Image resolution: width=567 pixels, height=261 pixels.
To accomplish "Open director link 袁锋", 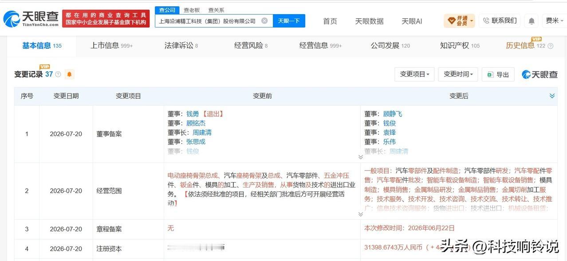I will point(390,132).
